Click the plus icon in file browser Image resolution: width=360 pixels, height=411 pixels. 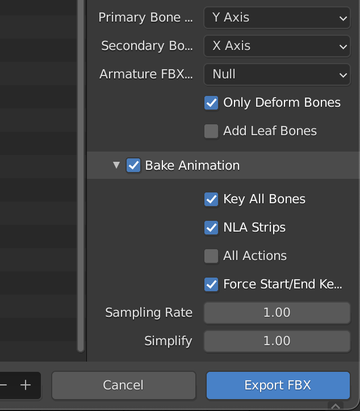(x=26, y=385)
